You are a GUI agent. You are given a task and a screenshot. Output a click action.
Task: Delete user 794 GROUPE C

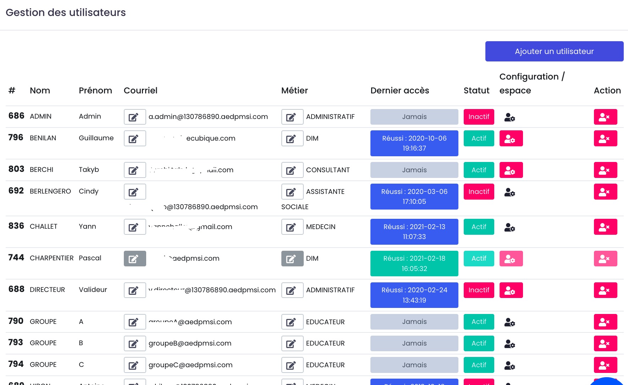tap(605, 365)
